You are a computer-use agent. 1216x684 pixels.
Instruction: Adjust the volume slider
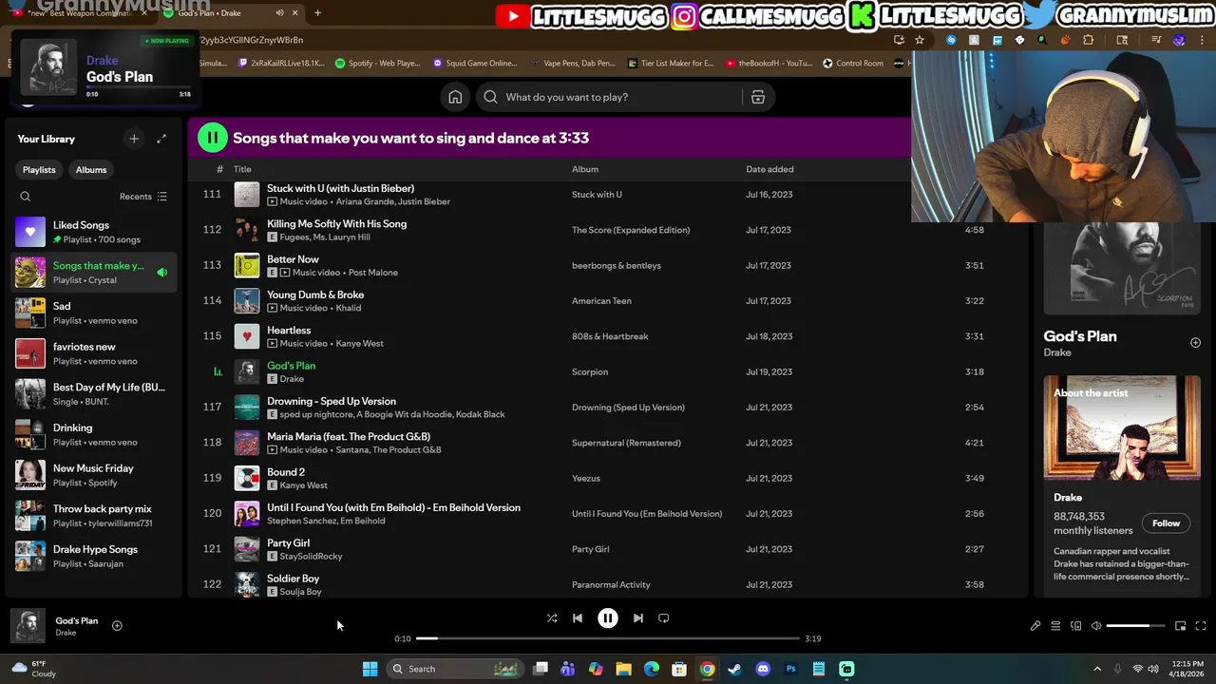coord(1135,626)
